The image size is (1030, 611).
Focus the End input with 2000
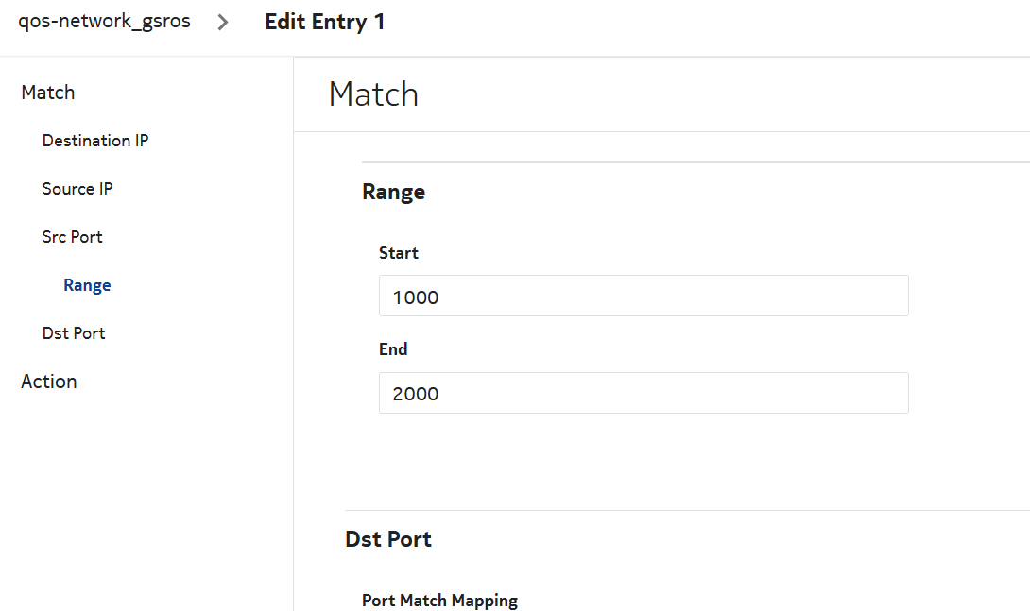point(643,393)
